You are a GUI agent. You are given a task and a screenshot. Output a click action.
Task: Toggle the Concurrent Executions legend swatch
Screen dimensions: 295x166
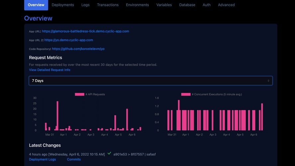click(x=186, y=94)
